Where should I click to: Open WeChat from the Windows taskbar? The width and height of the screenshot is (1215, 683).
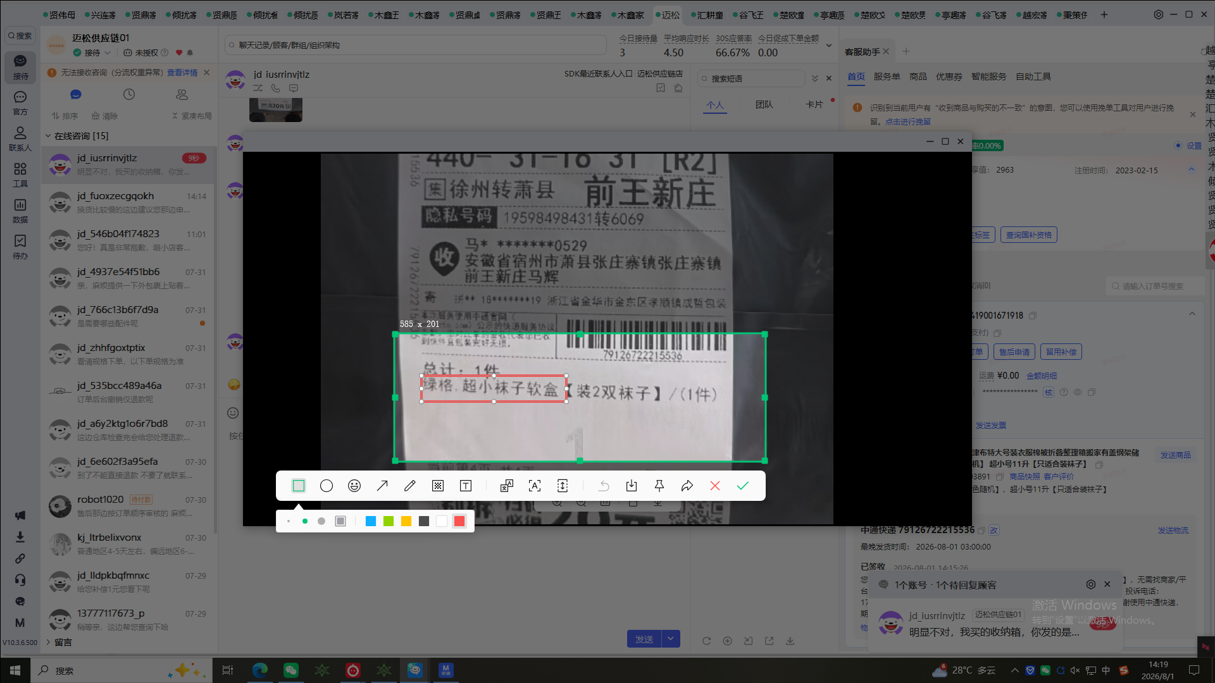coord(291,670)
